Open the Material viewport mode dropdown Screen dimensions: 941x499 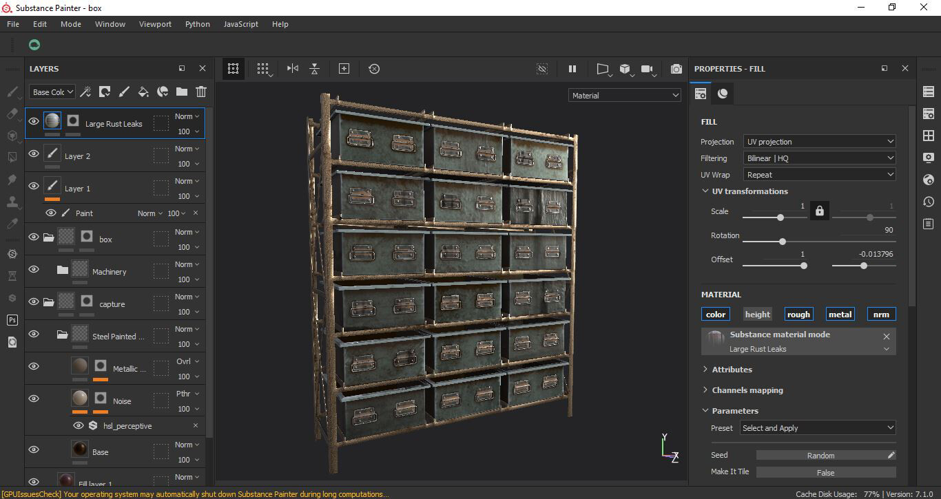(x=623, y=95)
